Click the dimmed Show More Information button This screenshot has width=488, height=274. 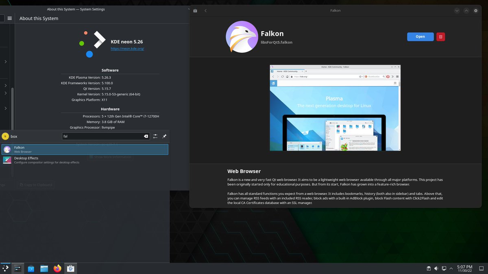110,157
